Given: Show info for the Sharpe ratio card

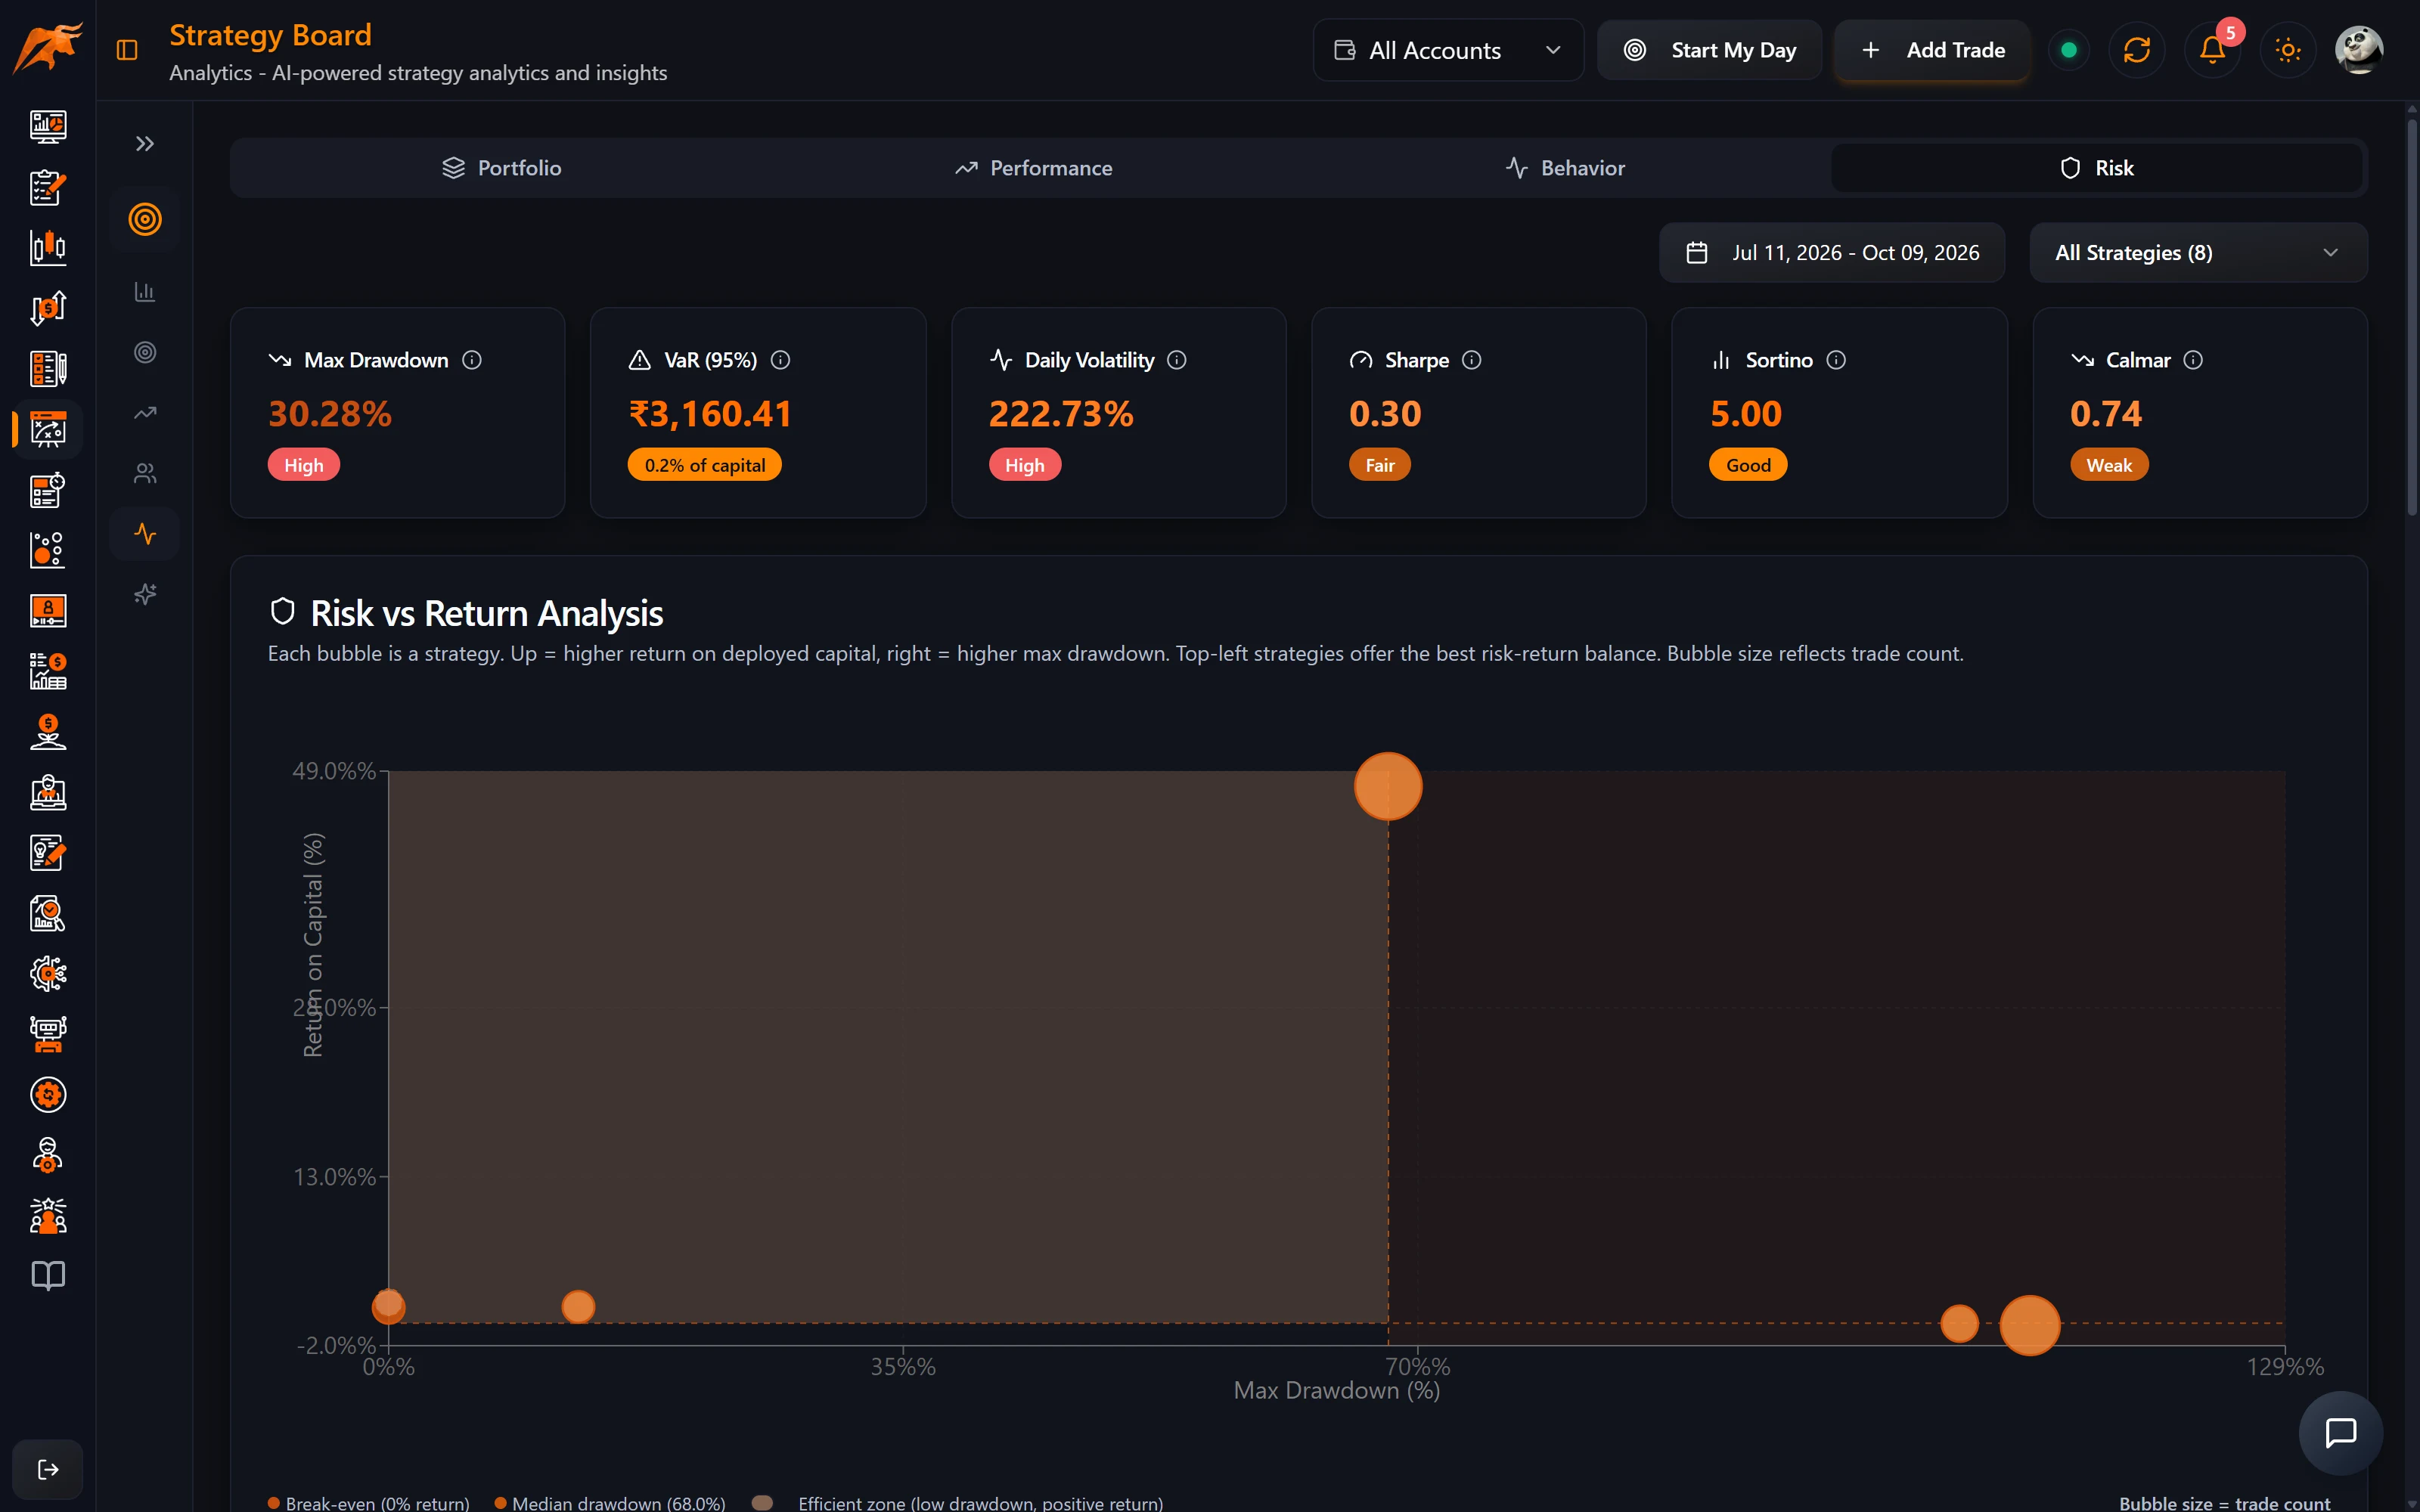Looking at the screenshot, I should tap(1472, 360).
